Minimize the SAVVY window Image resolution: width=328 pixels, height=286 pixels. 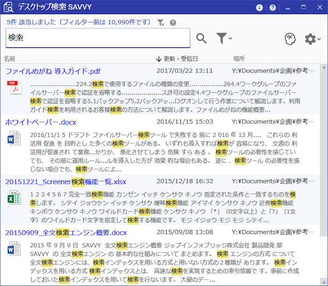[x=288, y=8]
